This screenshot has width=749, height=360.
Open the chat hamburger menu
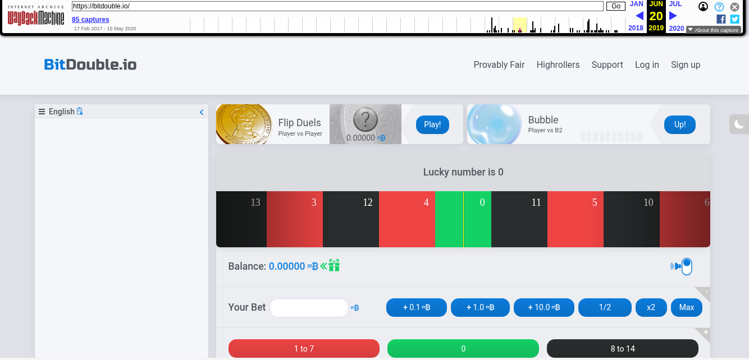(x=42, y=112)
